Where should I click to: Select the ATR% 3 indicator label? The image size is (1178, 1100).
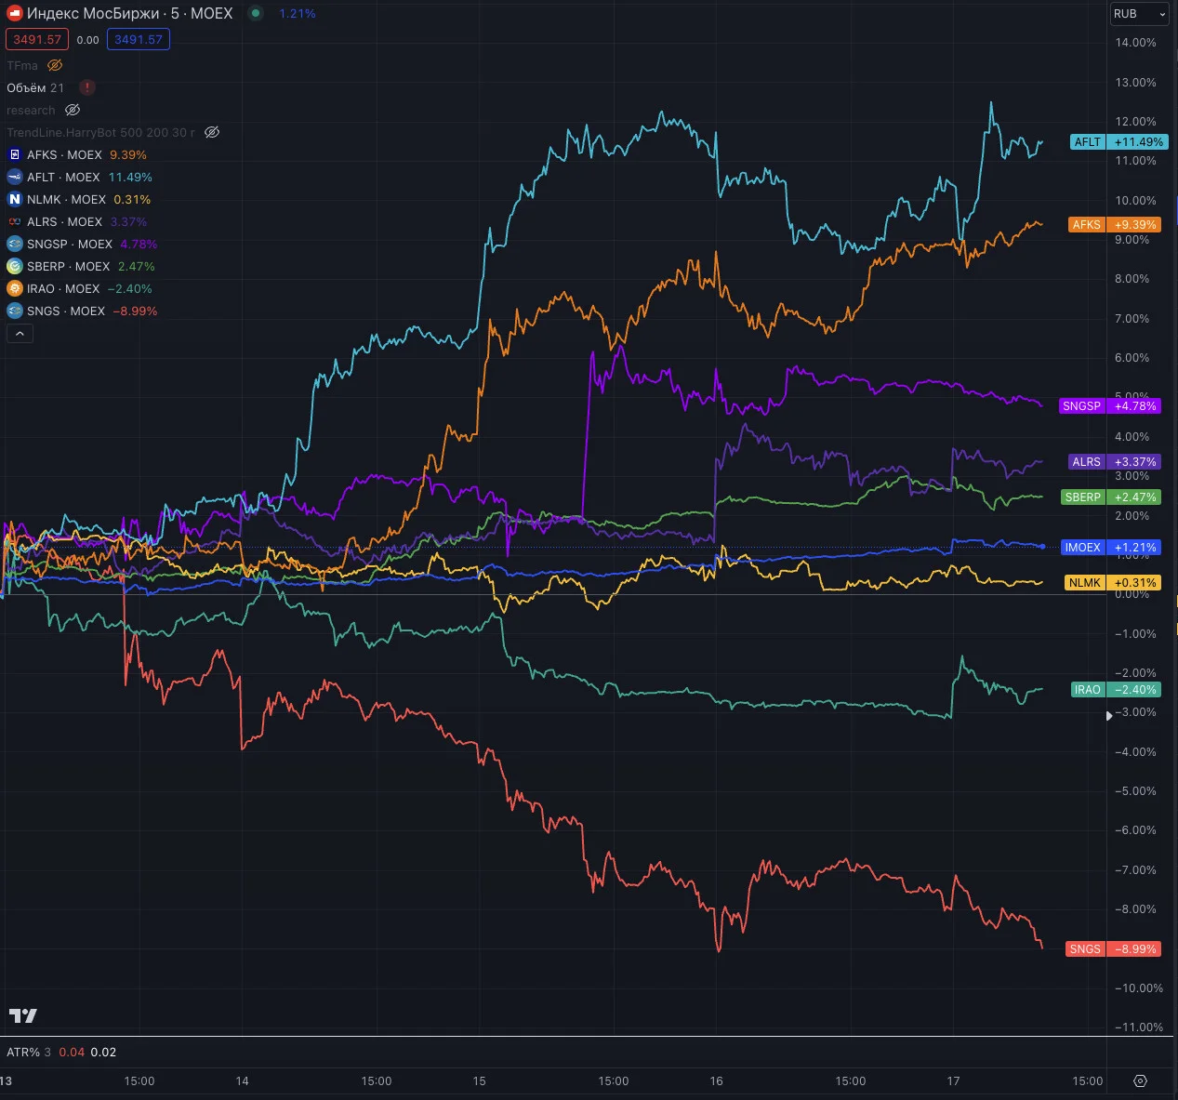[x=29, y=1052]
